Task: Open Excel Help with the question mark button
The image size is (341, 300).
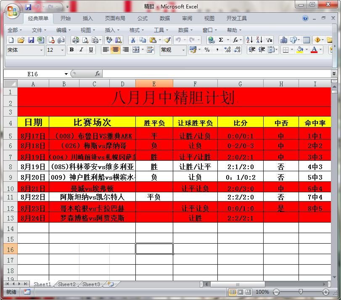Action: (x=305, y=19)
